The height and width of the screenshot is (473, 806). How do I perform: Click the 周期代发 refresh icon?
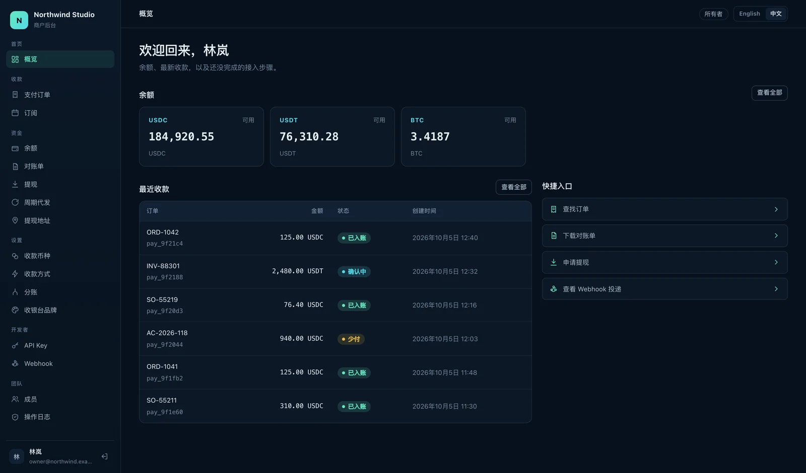tap(15, 202)
